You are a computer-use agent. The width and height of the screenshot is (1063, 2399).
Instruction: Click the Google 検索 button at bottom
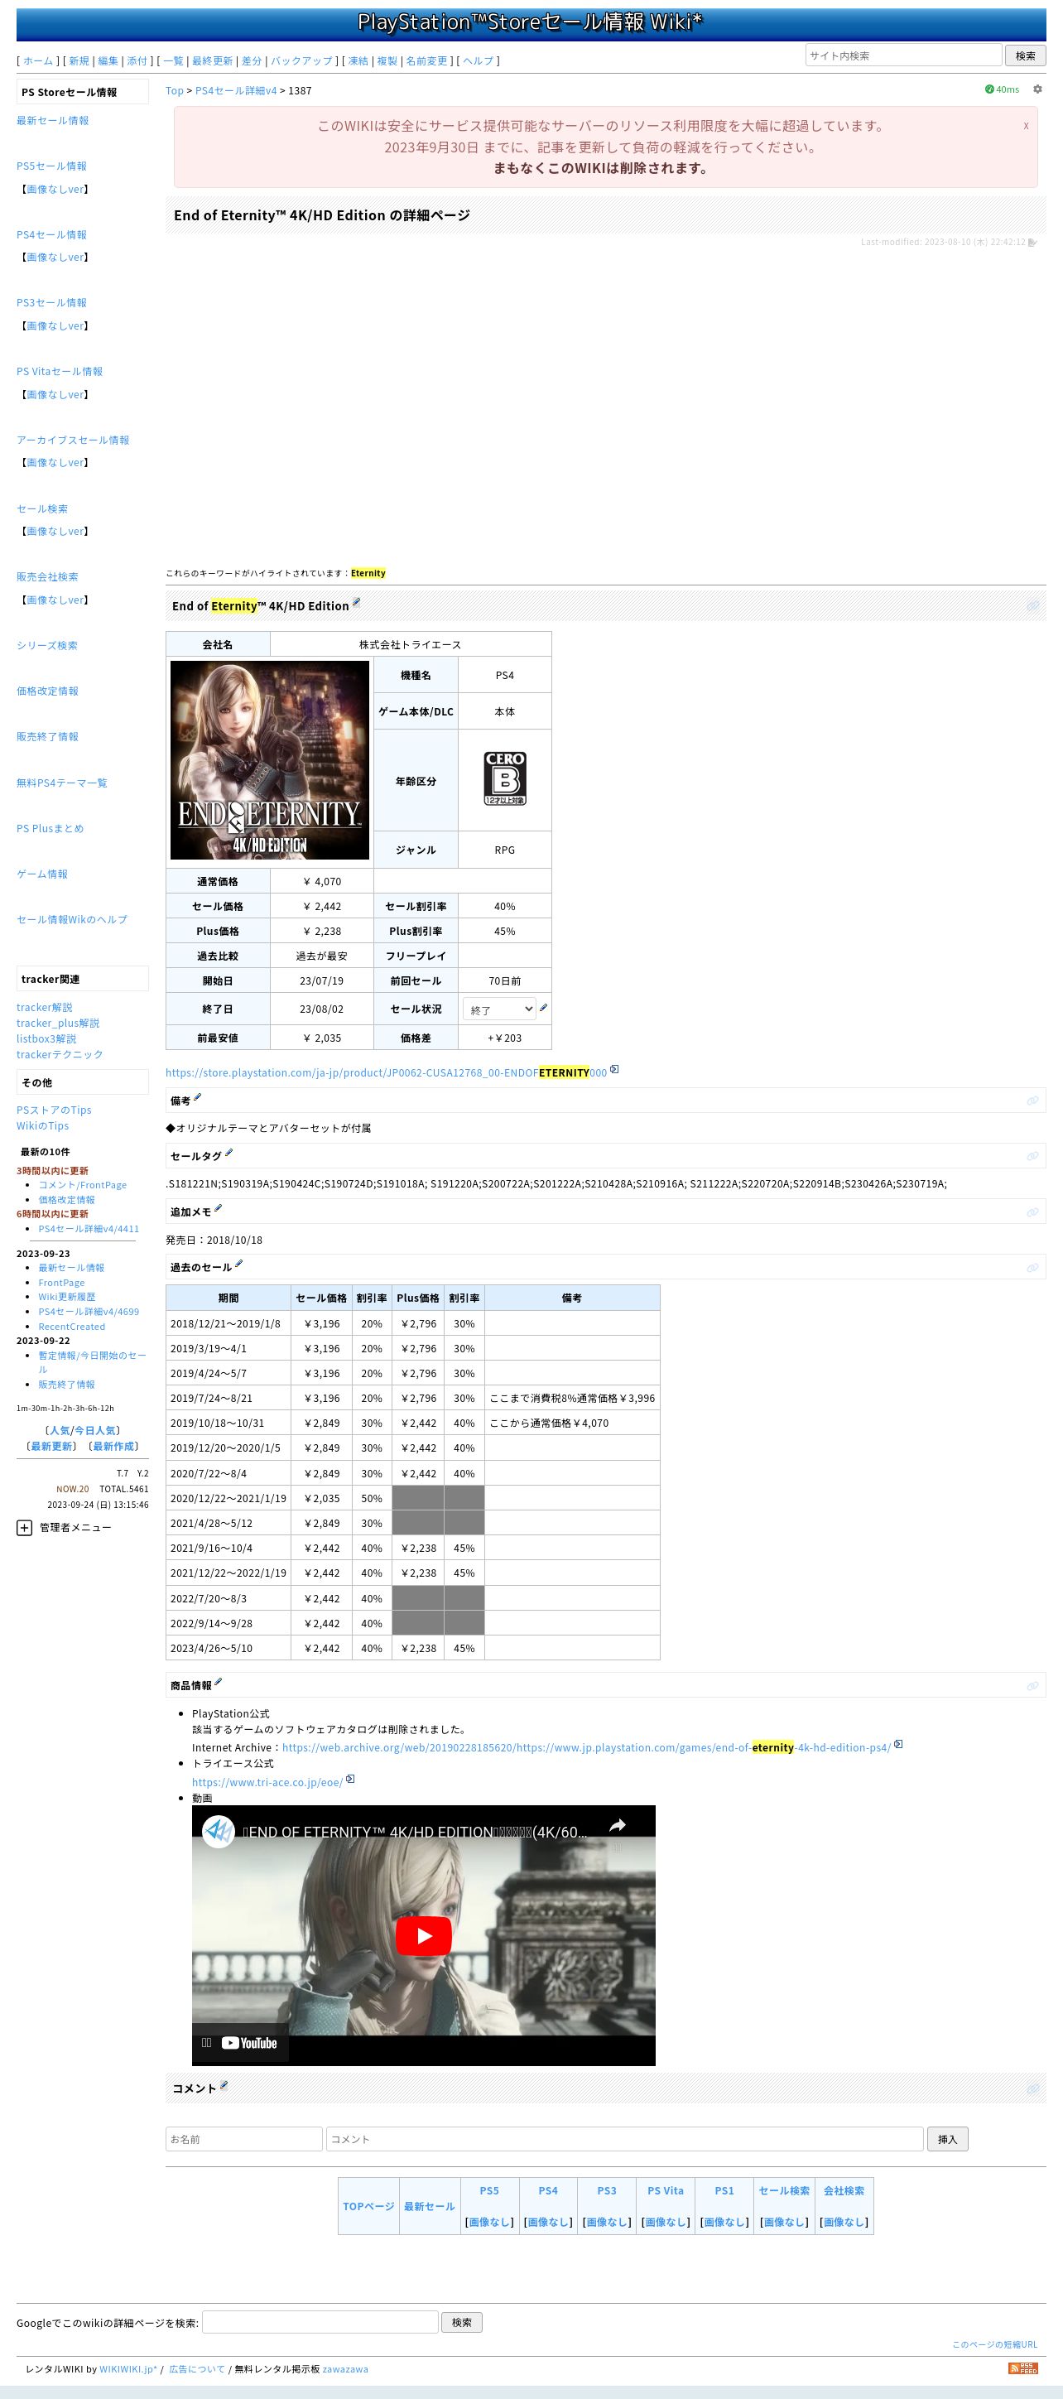click(x=462, y=2323)
